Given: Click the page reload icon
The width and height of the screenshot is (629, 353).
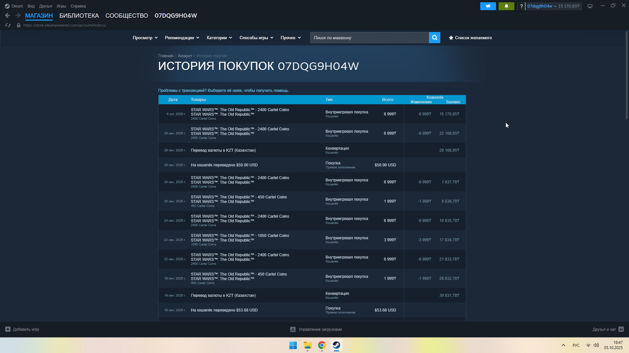Looking at the screenshot, I should click(8, 25).
